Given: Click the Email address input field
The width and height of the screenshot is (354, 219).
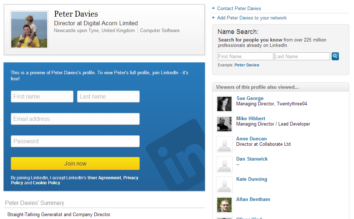Looking at the screenshot, I should tap(75, 119).
